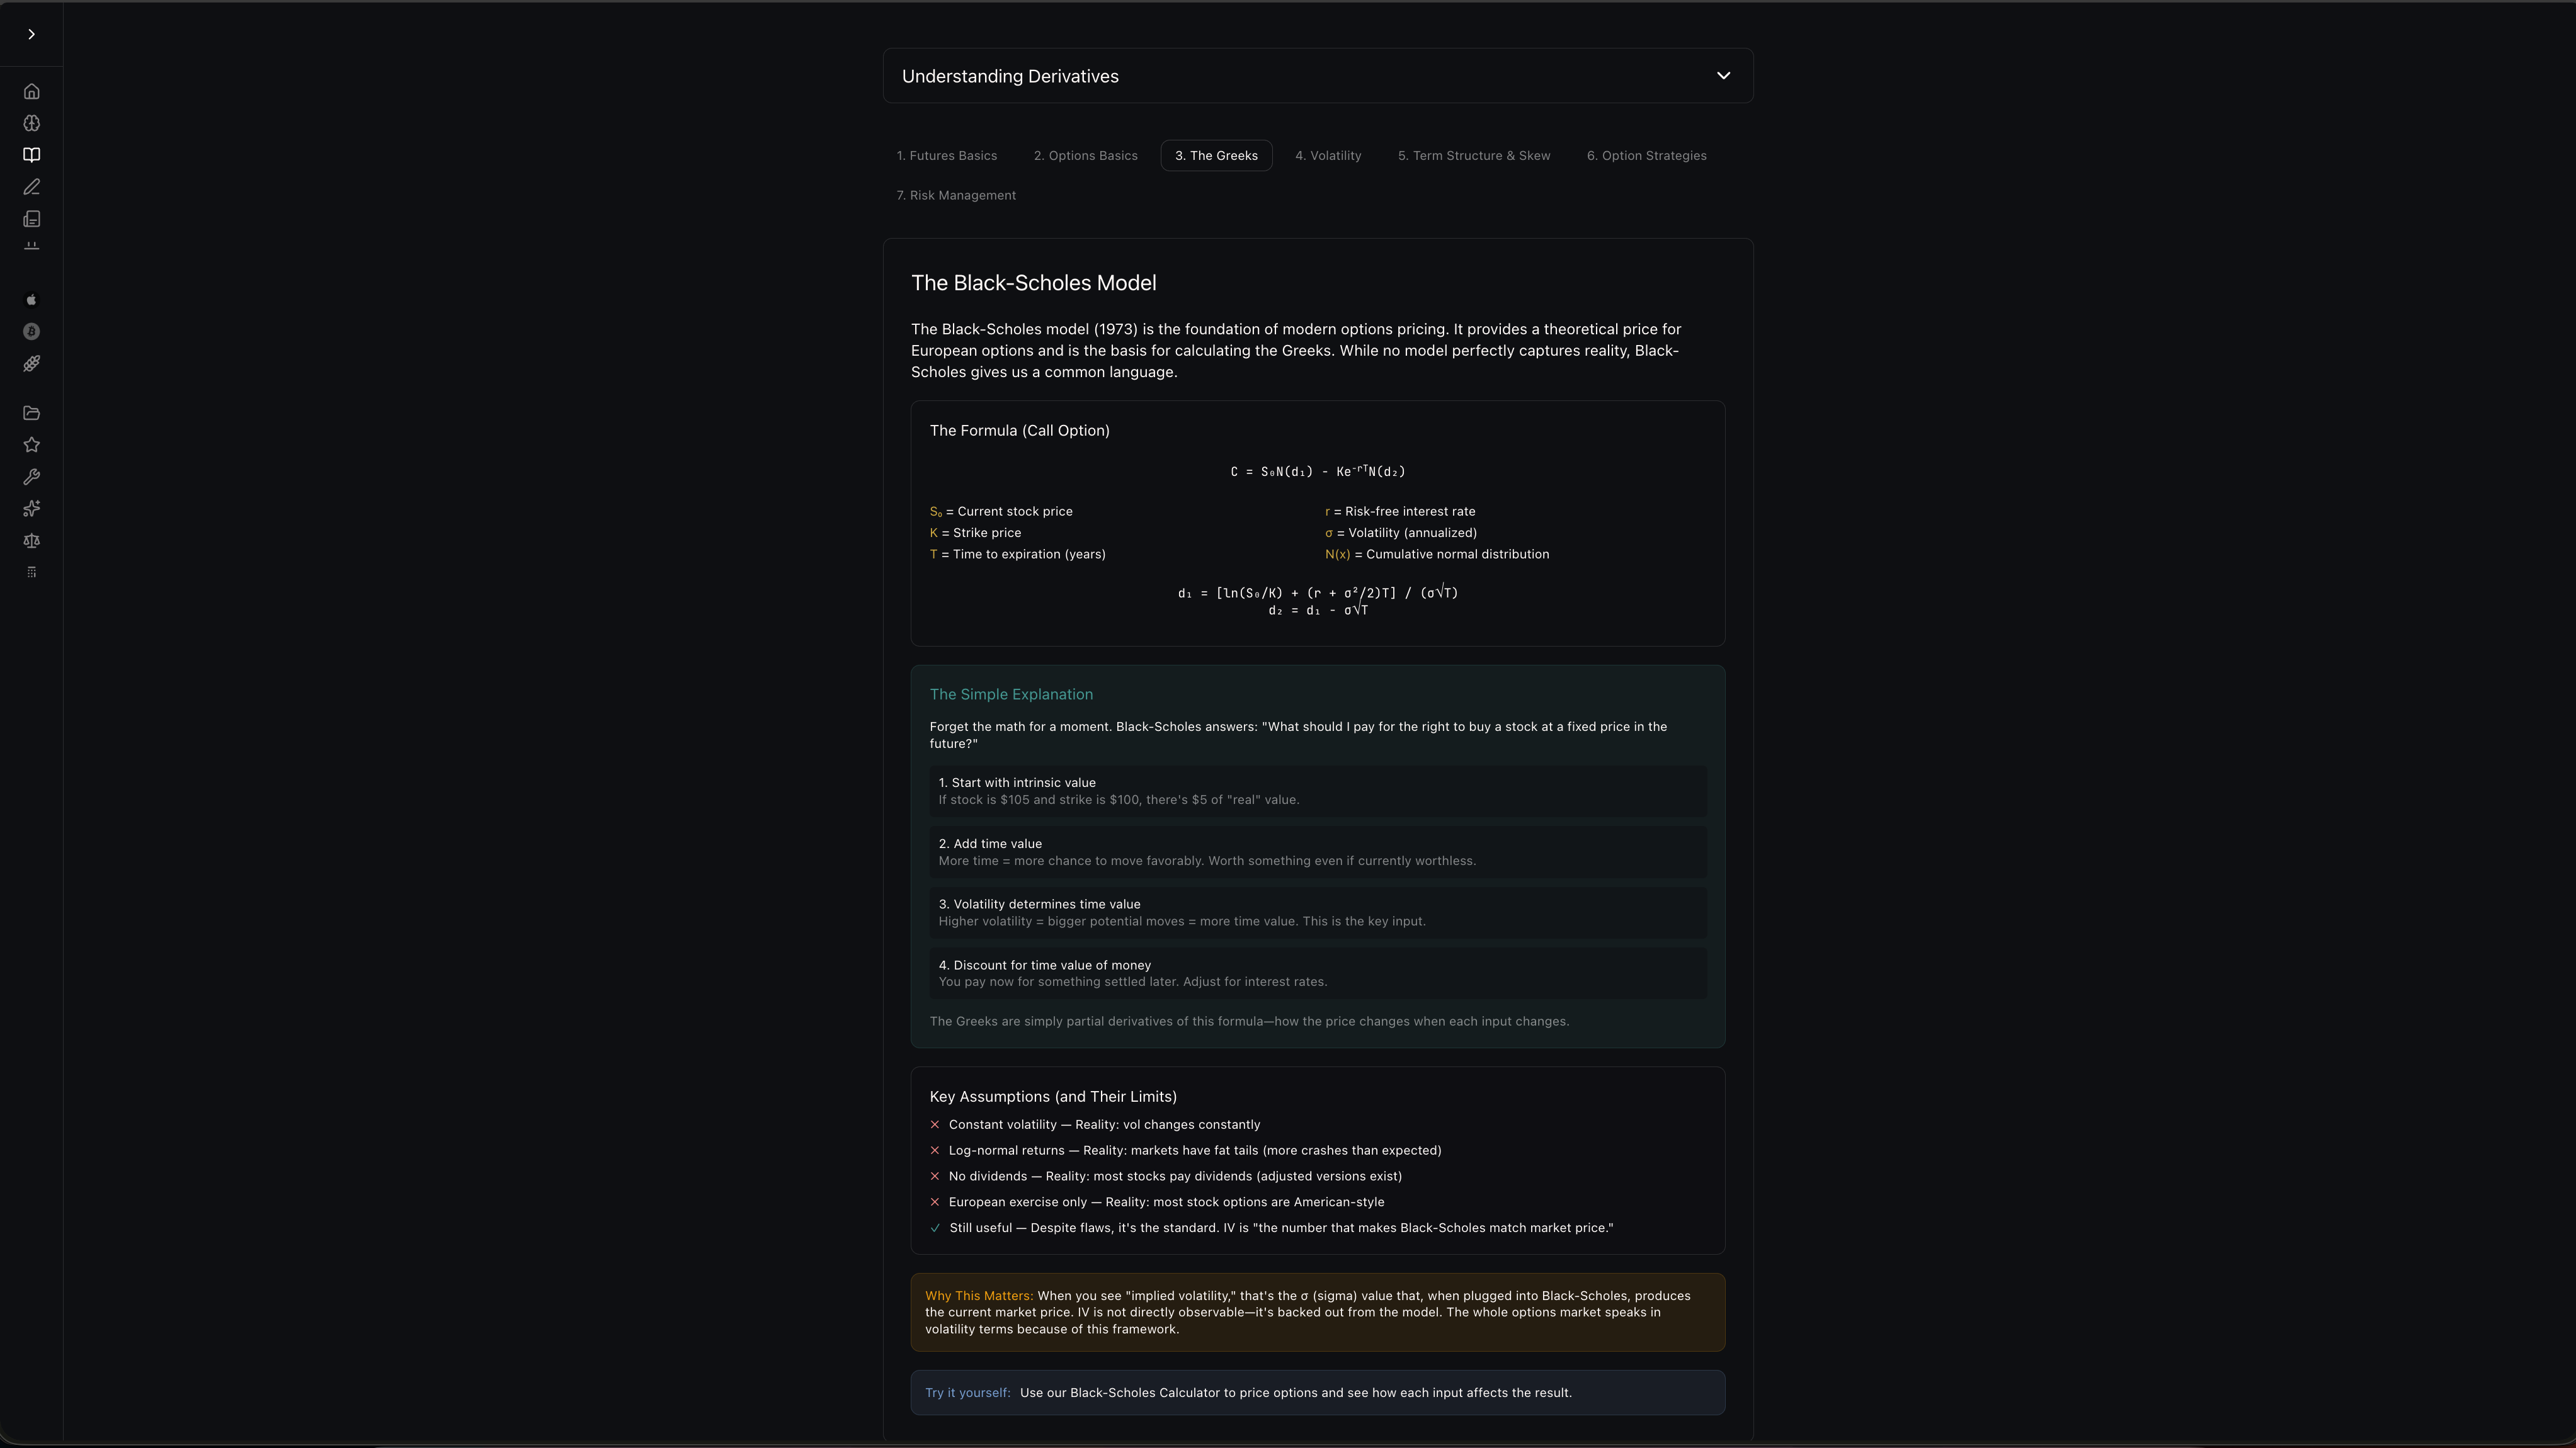Click the open book learn icon
Image resolution: width=2576 pixels, height=1448 pixels.
pos(31,155)
